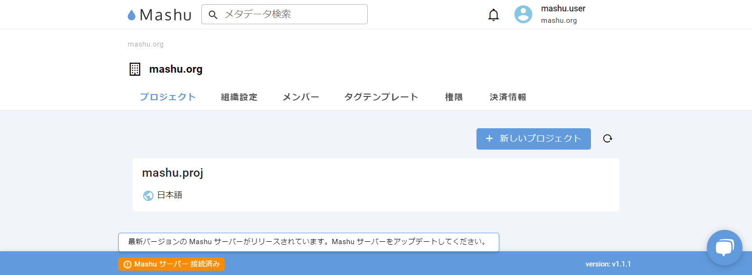Click the Mashu droplet logo
This screenshot has width=752, height=275.
tap(132, 15)
